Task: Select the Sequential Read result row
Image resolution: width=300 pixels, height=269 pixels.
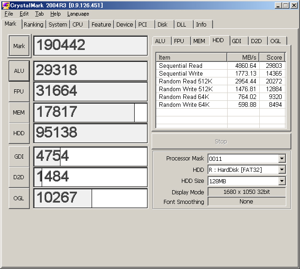Action: 180,66
